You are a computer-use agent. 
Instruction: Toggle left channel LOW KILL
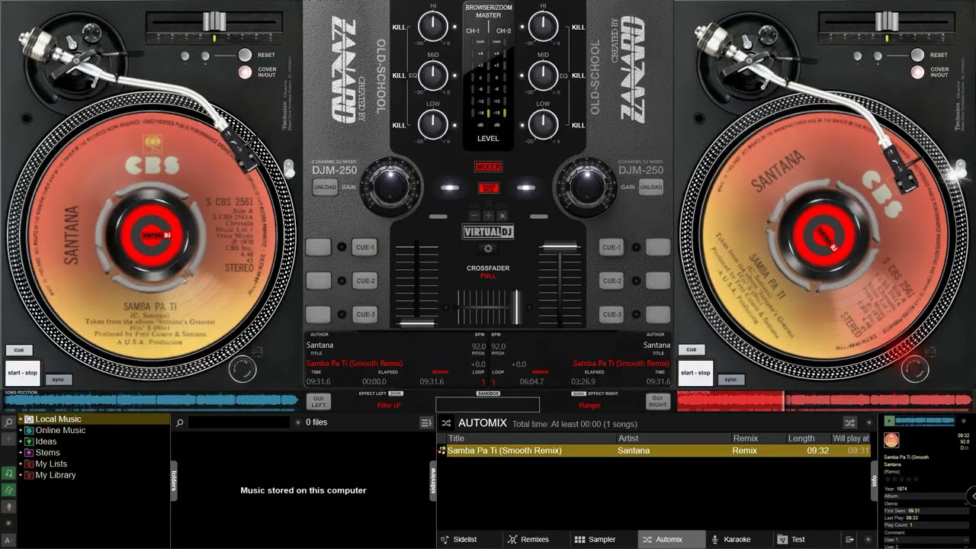point(399,125)
